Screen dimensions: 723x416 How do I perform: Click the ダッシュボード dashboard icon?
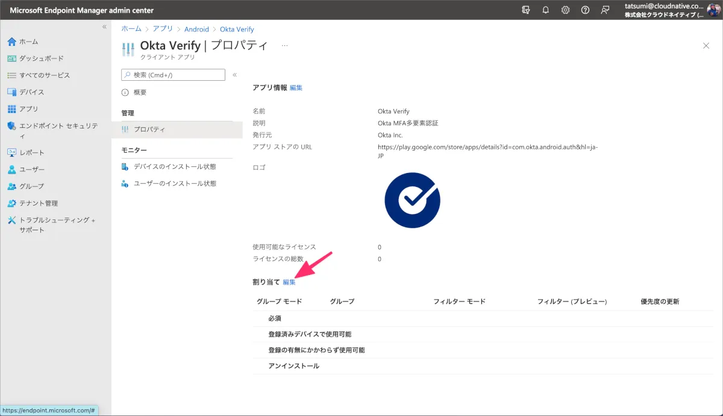[11, 58]
